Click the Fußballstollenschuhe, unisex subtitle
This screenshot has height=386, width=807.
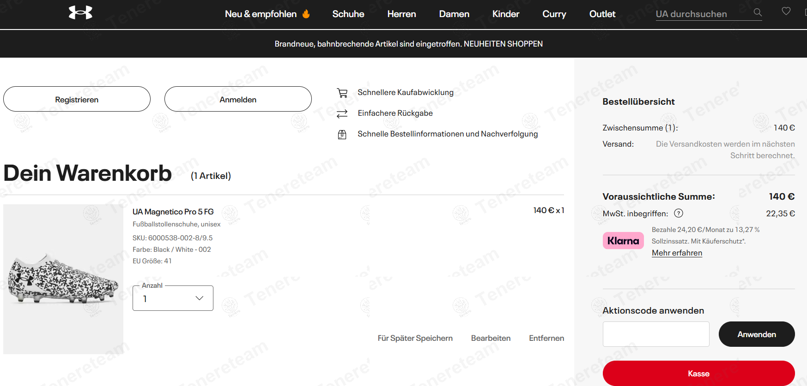click(176, 224)
